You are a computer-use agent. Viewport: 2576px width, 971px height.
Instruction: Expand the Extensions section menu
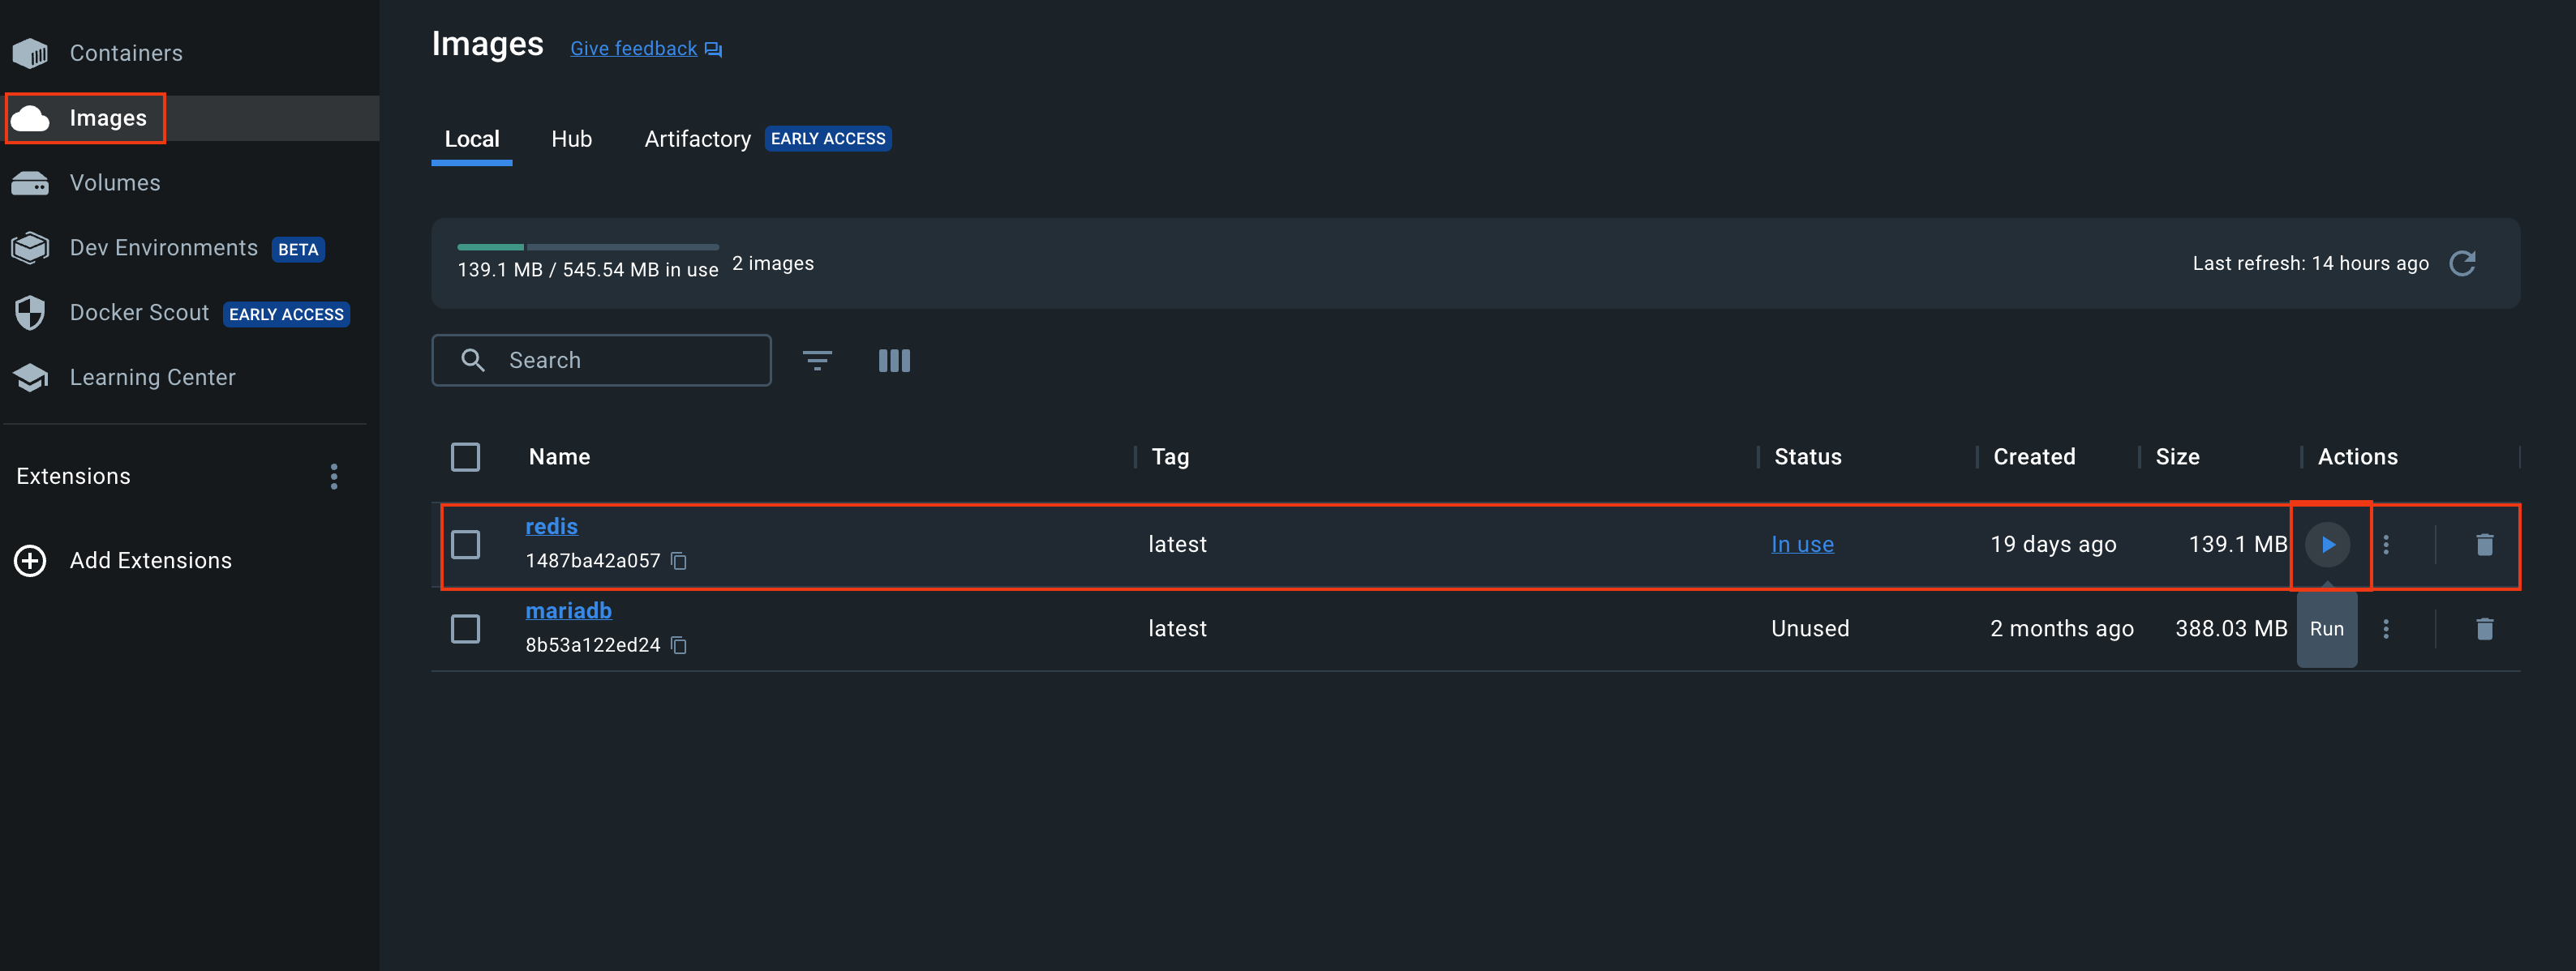point(330,477)
